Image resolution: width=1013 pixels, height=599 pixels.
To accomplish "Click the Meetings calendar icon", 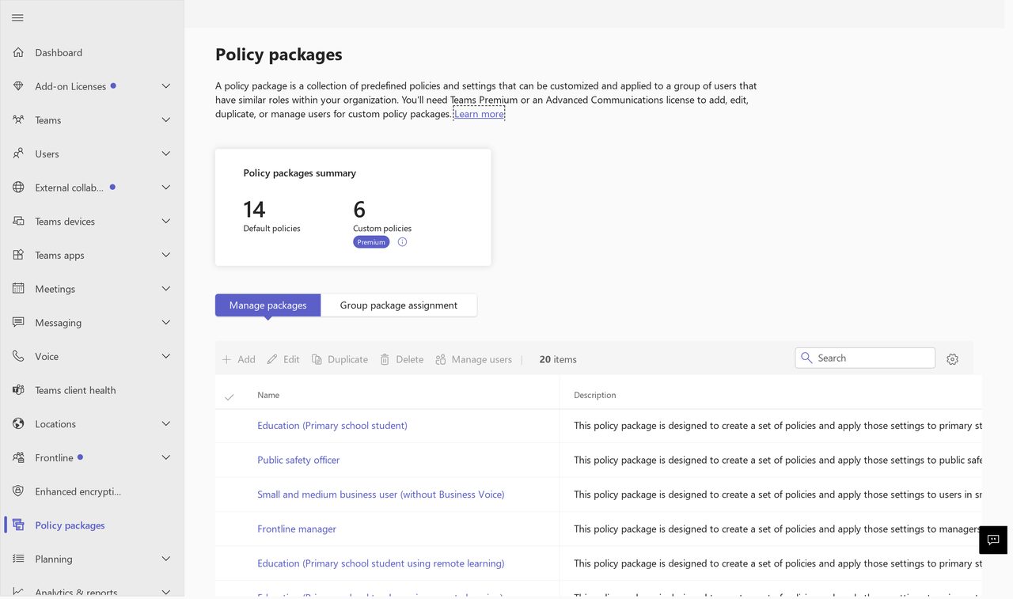I will (18, 289).
